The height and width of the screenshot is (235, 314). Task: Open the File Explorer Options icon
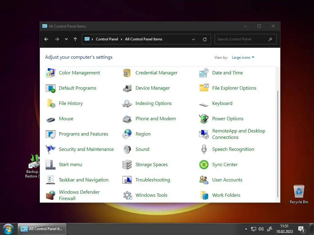pos(204,88)
